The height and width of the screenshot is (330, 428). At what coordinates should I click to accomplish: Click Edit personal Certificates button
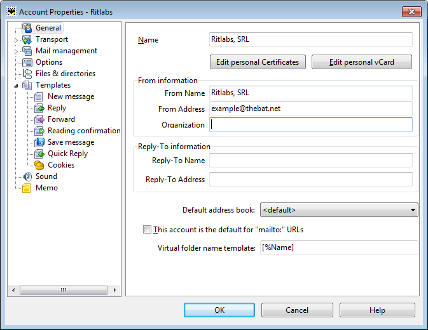tap(258, 62)
